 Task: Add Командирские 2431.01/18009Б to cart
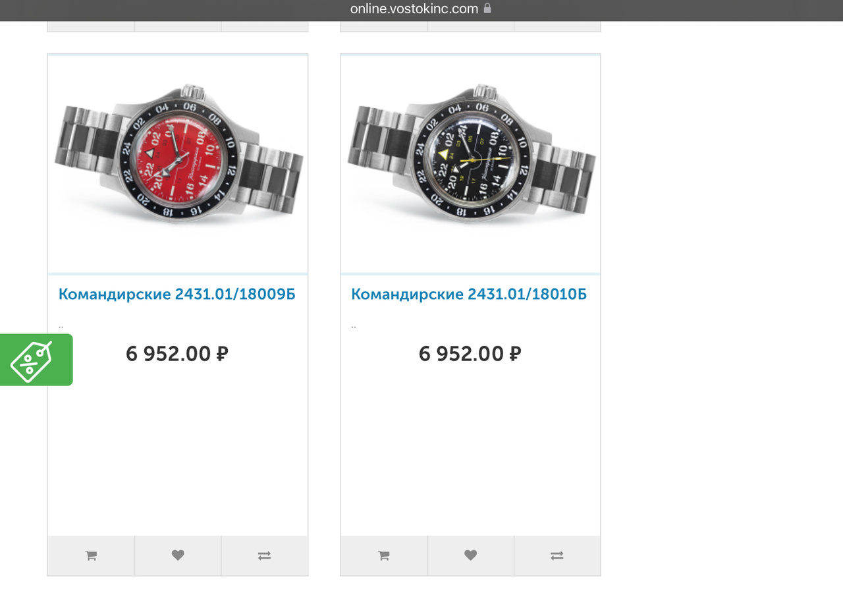click(x=91, y=555)
